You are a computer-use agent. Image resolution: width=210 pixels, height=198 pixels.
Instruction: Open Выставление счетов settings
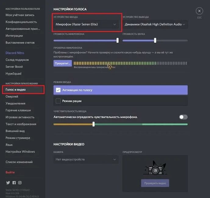tap(20, 43)
